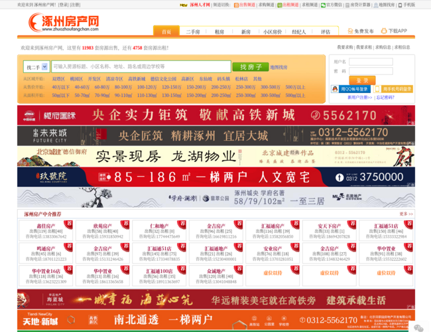This screenshot has height=332, width=431.
Task: Filter by 双塔区 district
Action: [x=58, y=79]
